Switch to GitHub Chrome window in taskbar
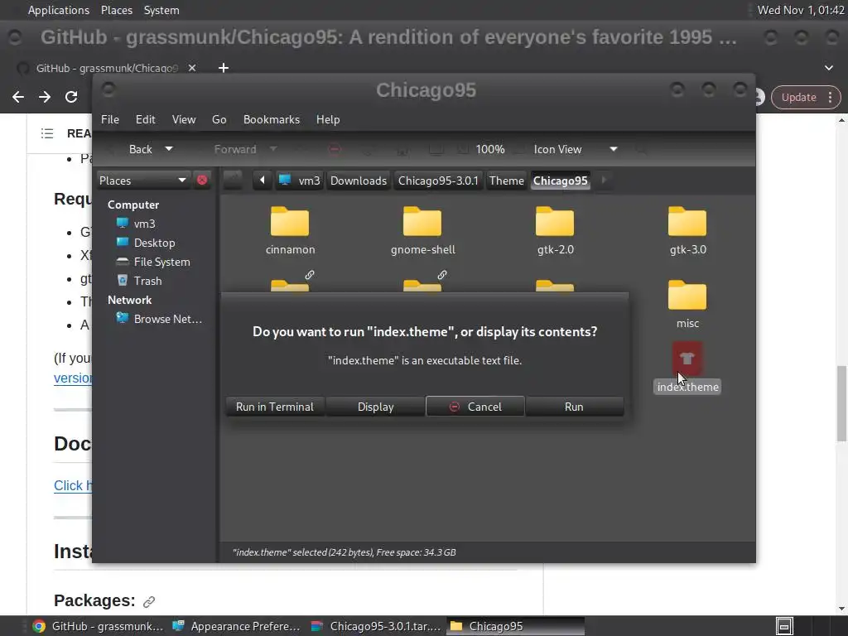 pyautogui.click(x=99, y=626)
